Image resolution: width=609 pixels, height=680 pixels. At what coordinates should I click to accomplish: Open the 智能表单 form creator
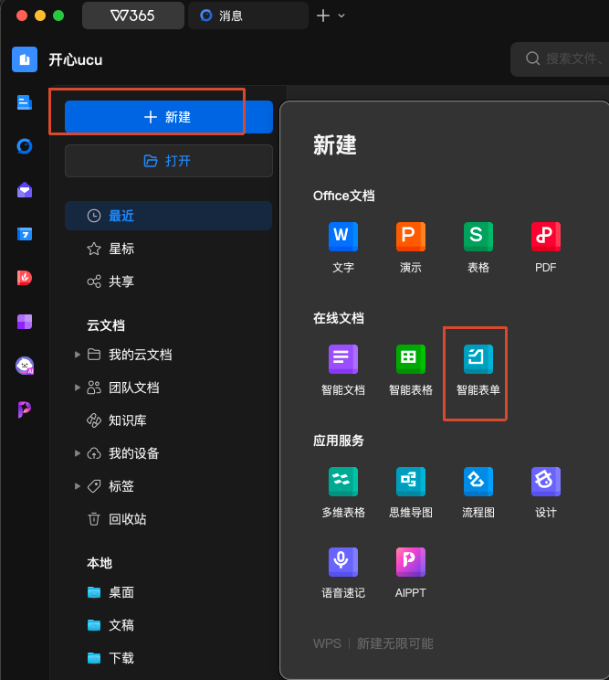pos(478,370)
